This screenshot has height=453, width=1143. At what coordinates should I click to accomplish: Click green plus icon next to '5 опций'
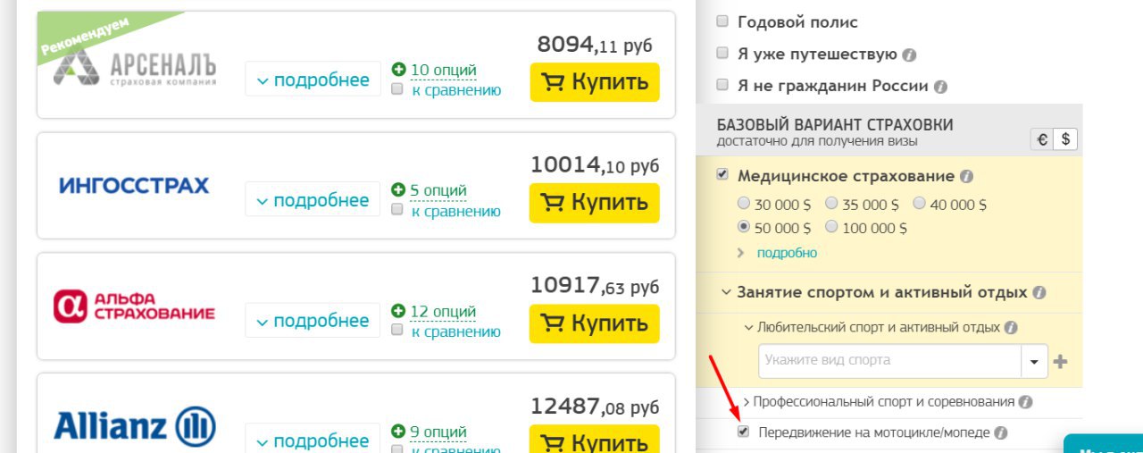coord(398,190)
